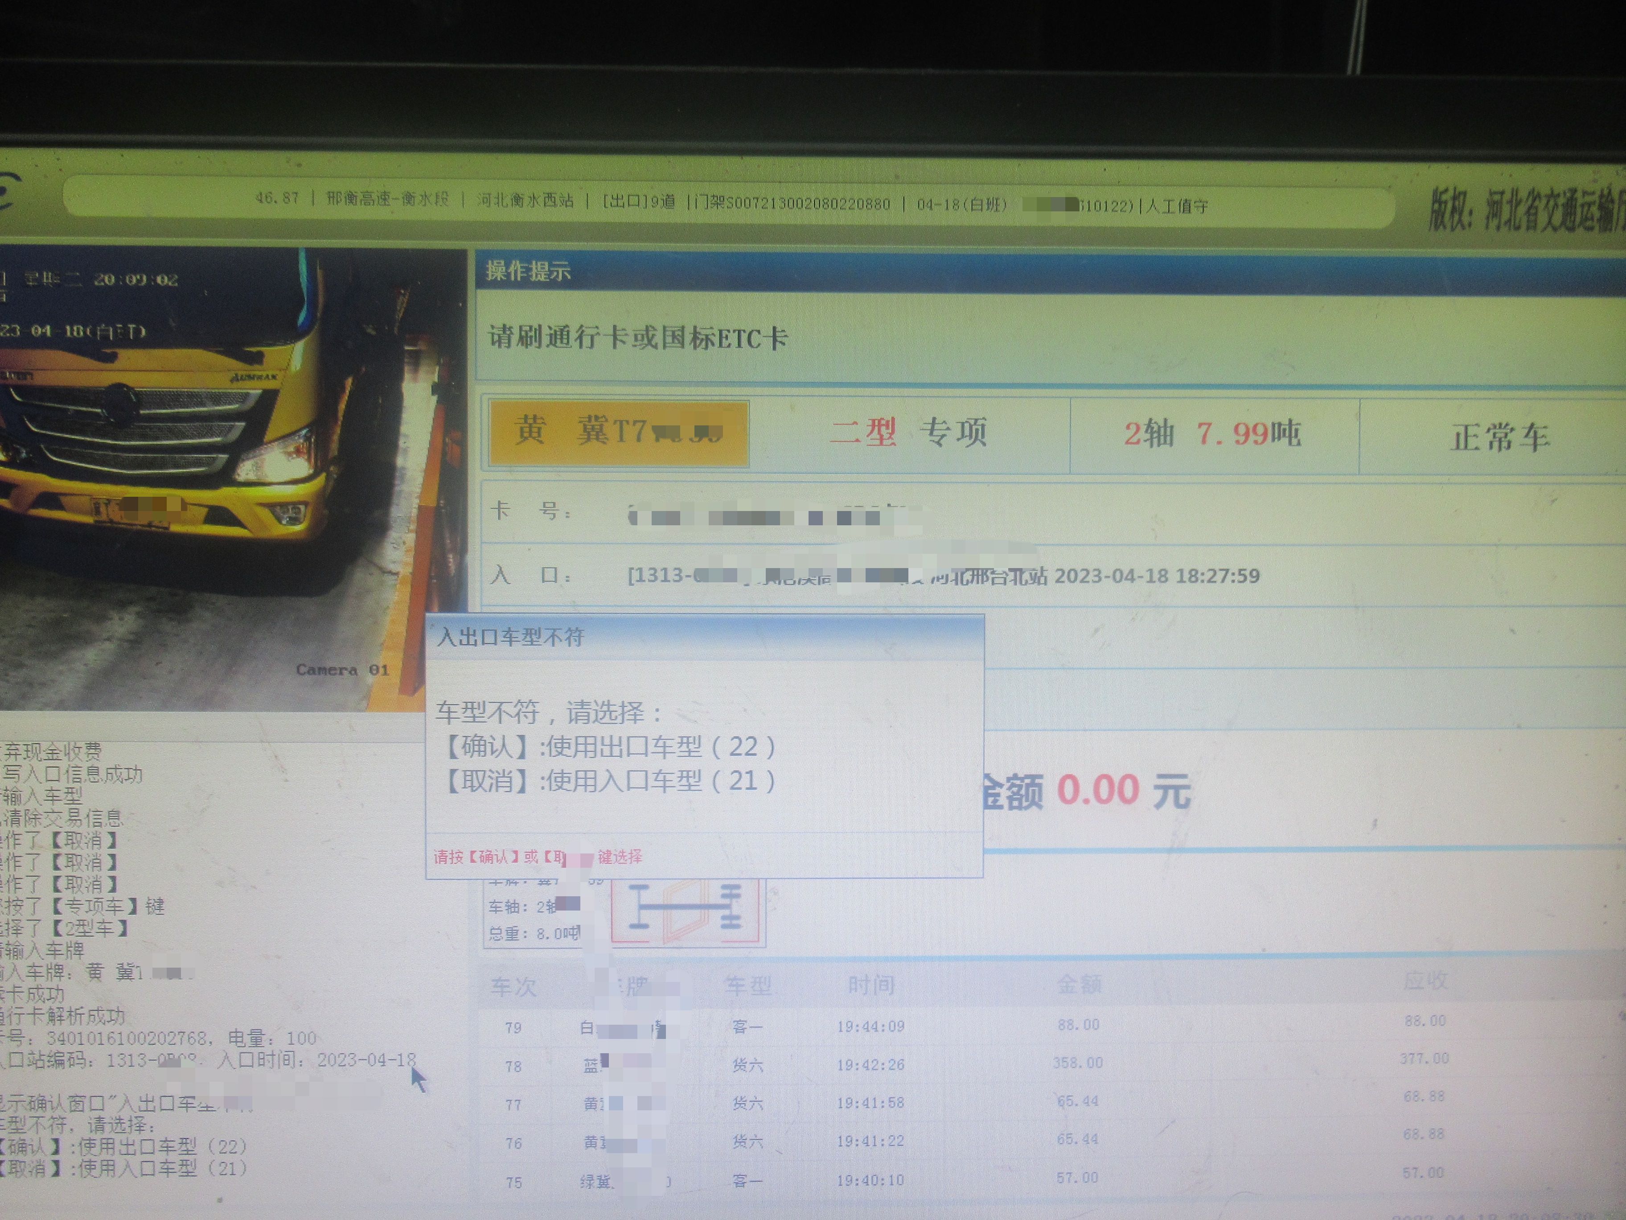Click the yellow plate 冀T7 field
1626x1220 pixels.
click(x=619, y=433)
